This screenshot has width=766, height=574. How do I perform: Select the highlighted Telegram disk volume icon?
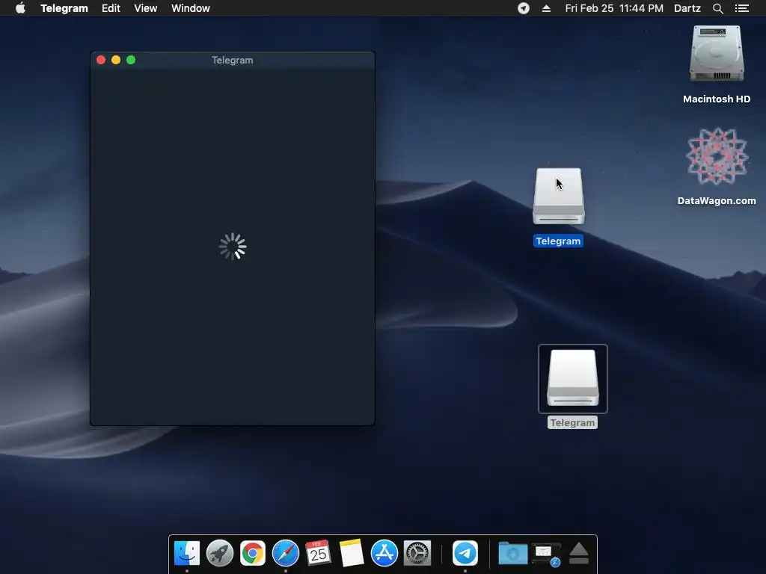click(x=558, y=197)
